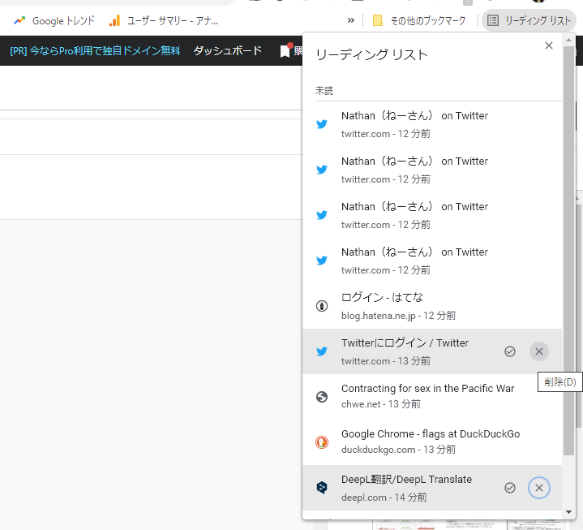This screenshot has height=530, width=583.
Task: Click the reading list scrollbar up arrow
Action: pos(568,40)
